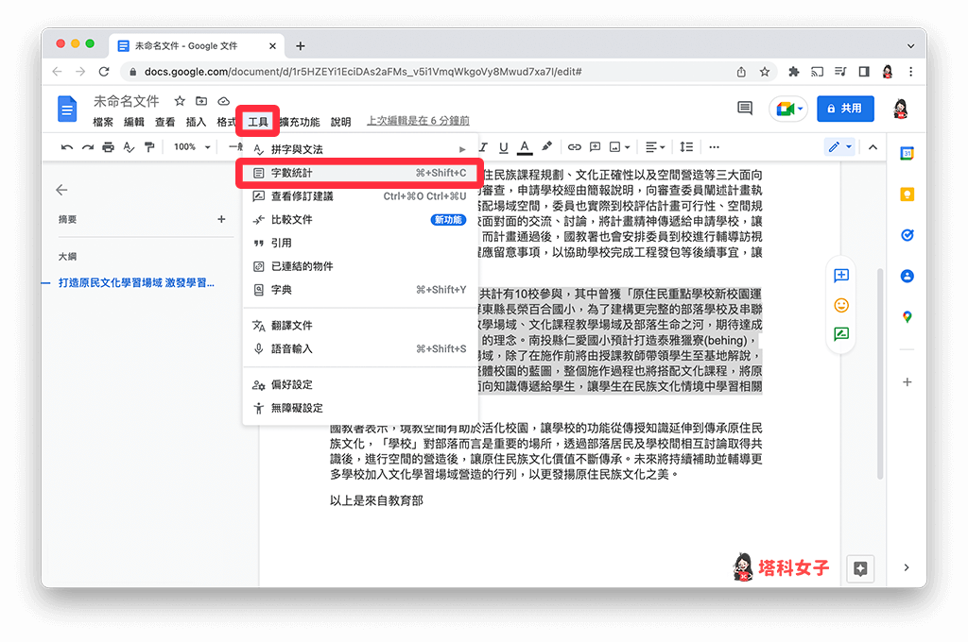Open the Print icon
Image resolution: width=968 pixels, height=642 pixels.
click(x=108, y=146)
